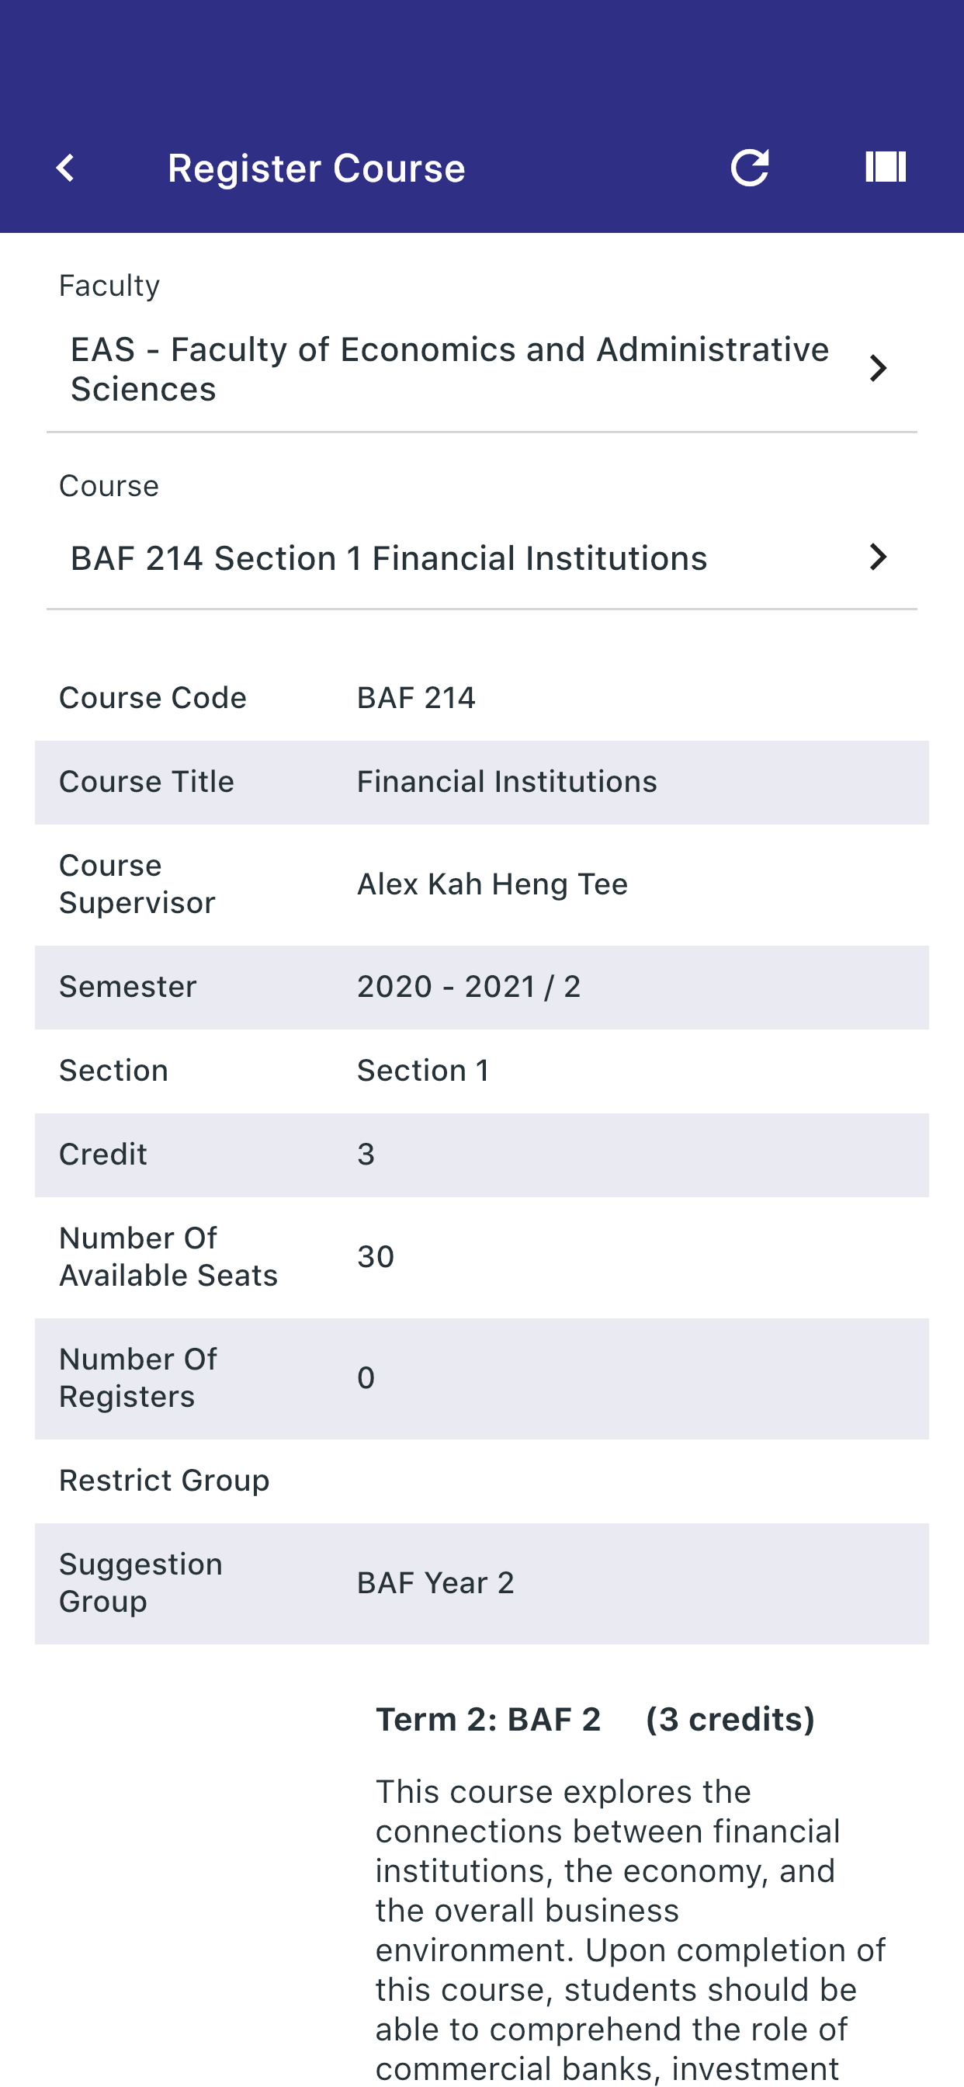This screenshot has height=2087, width=964.
Task: Tap the Restrict Group row
Action: coord(481,1481)
